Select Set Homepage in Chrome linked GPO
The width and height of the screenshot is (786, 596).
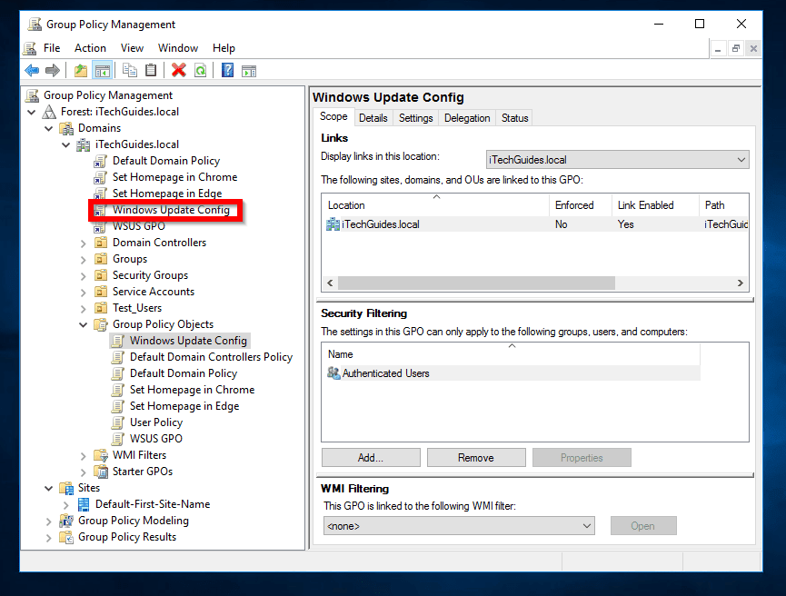coord(174,177)
